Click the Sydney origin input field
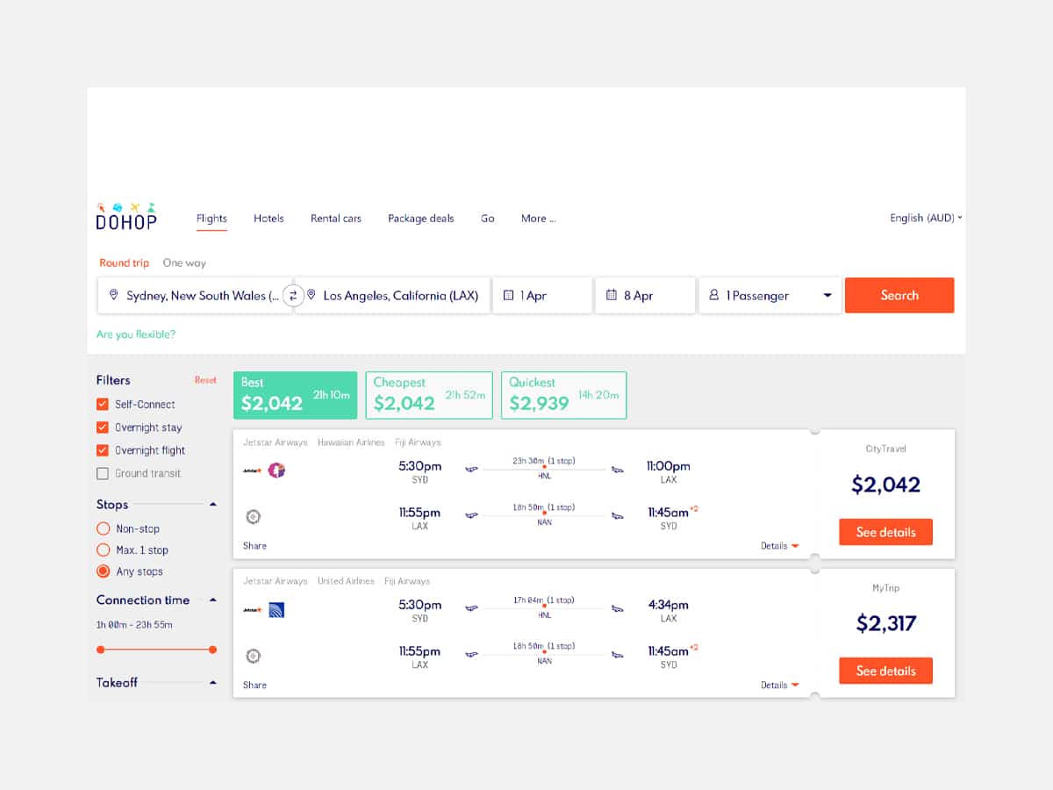 coord(195,295)
